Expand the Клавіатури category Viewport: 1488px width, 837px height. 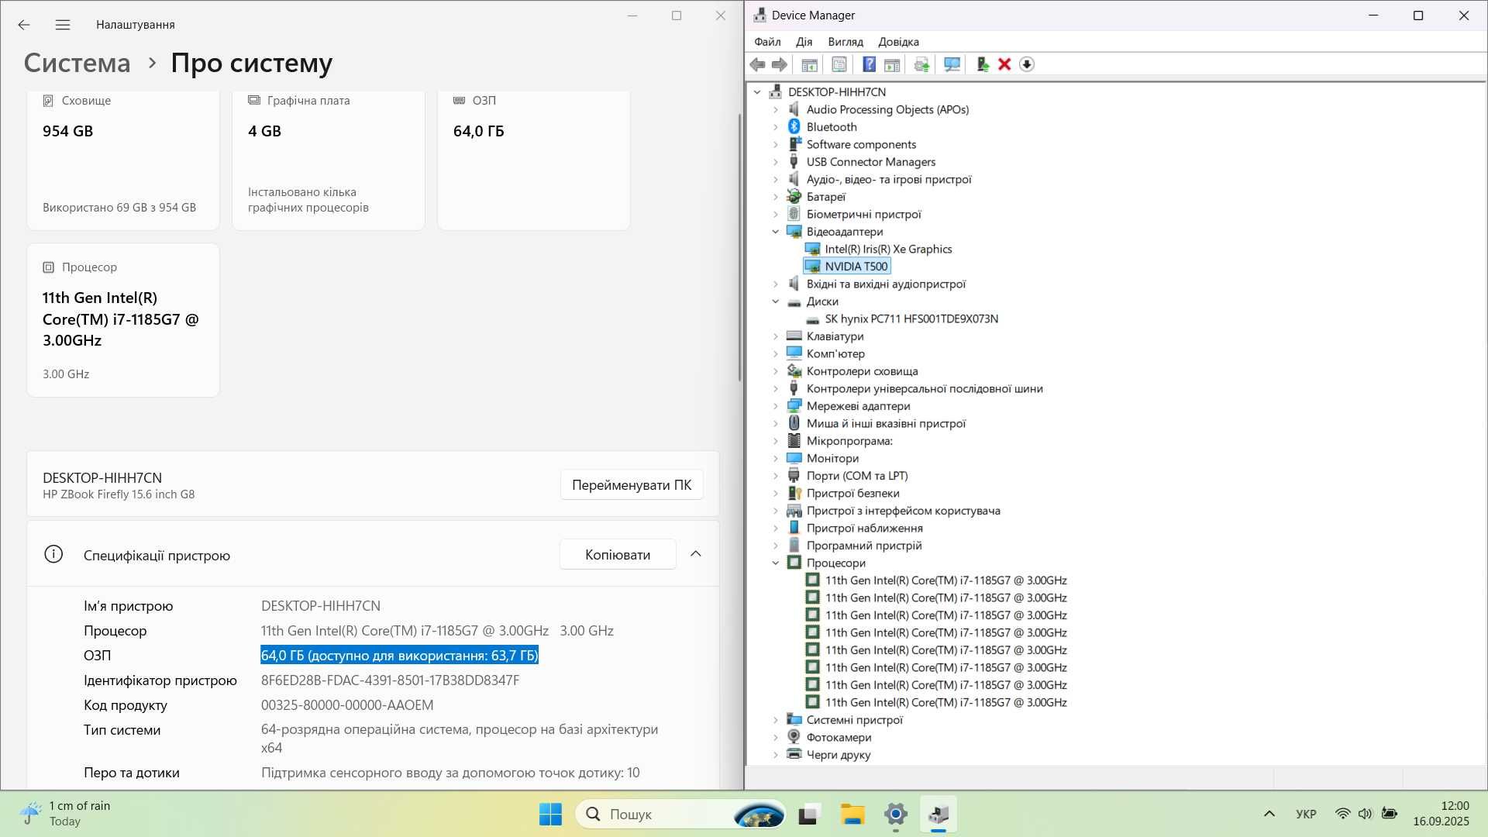776,336
